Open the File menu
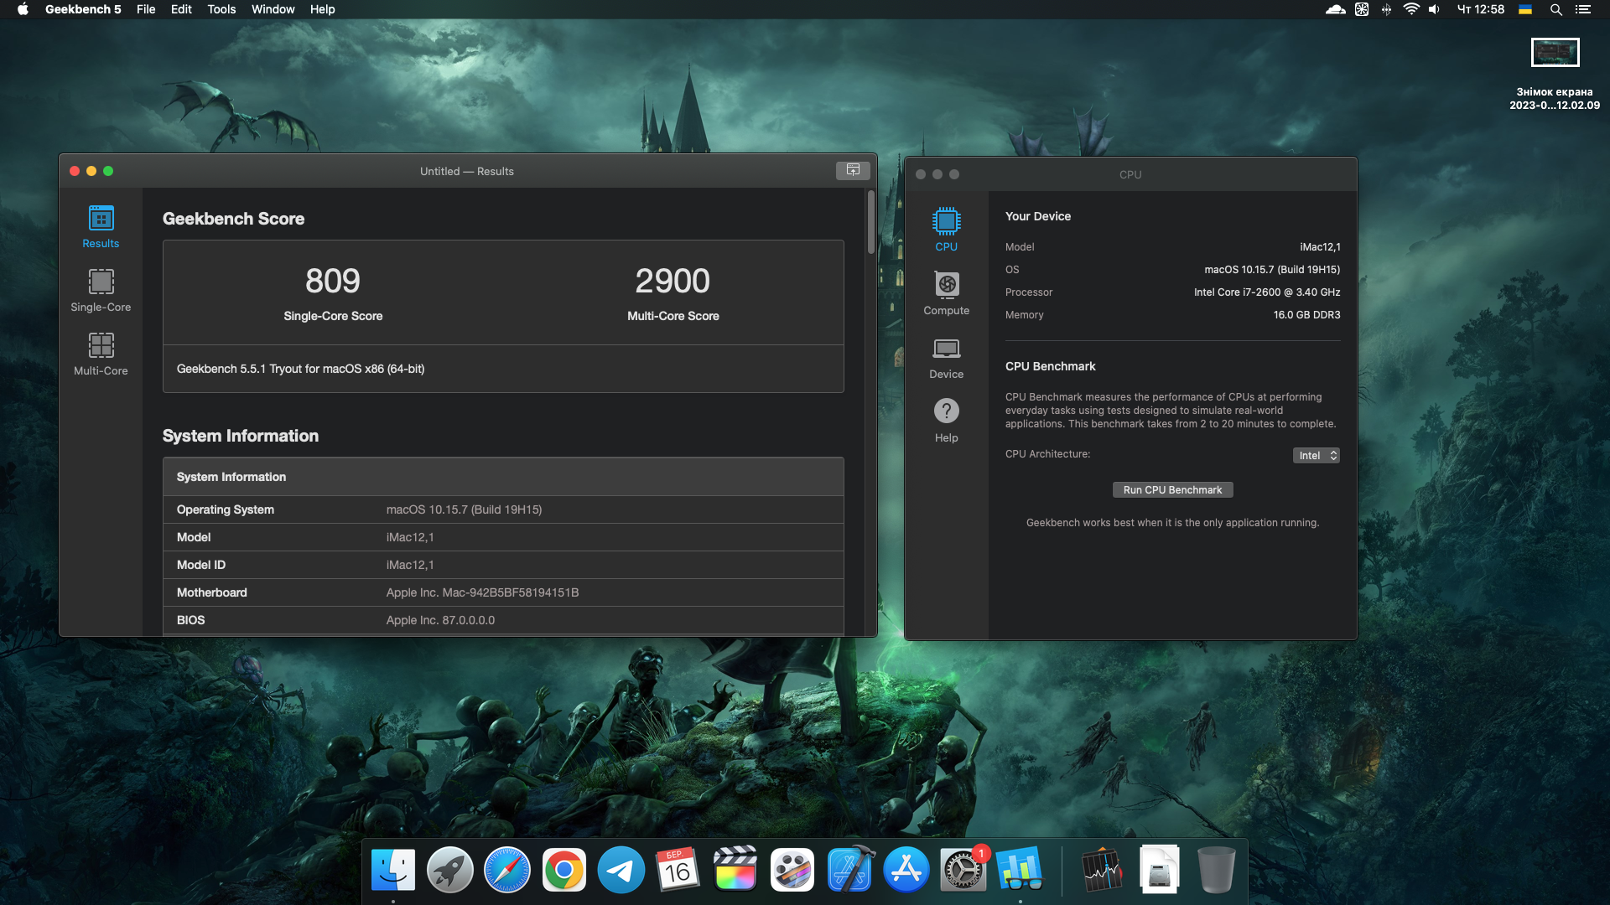 tap(146, 9)
